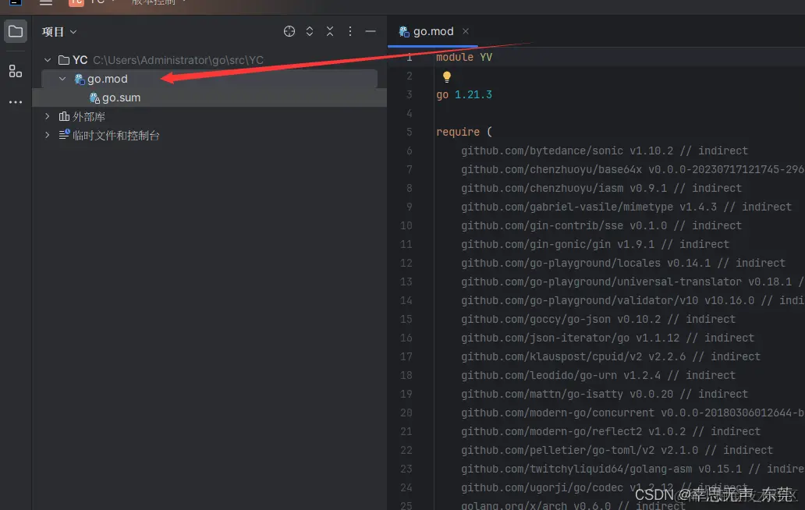Open the 项目 view dropdown

(x=59, y=31)
